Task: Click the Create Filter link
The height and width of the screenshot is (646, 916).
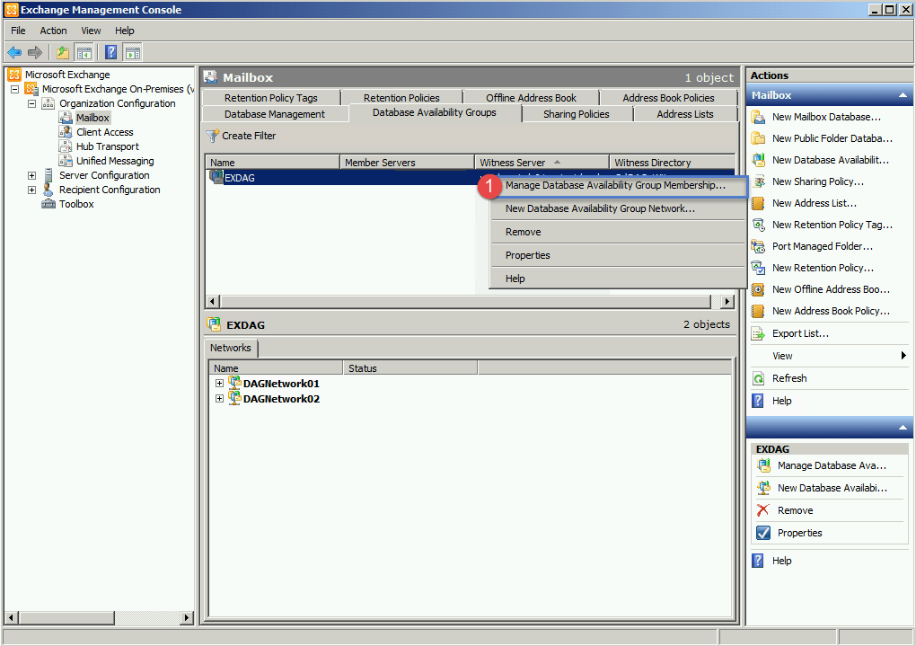Action: [x=249, y=136]
